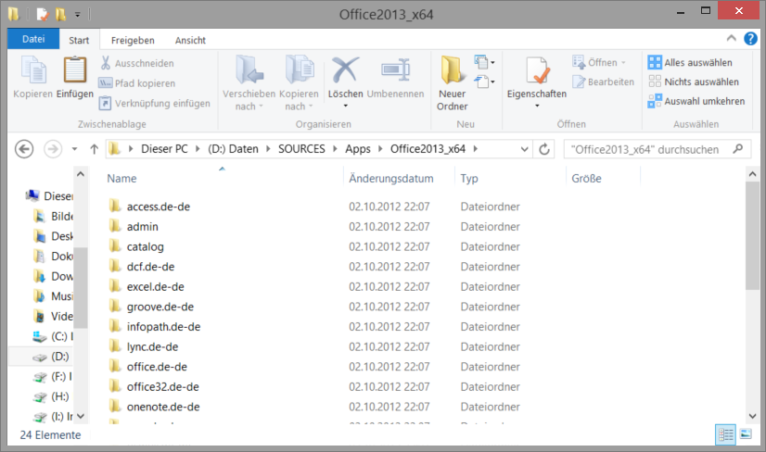The width and height of the screenshot is (766, 452).
Task: Click Bearbeiten in ribbon
Action: [603, 82]
